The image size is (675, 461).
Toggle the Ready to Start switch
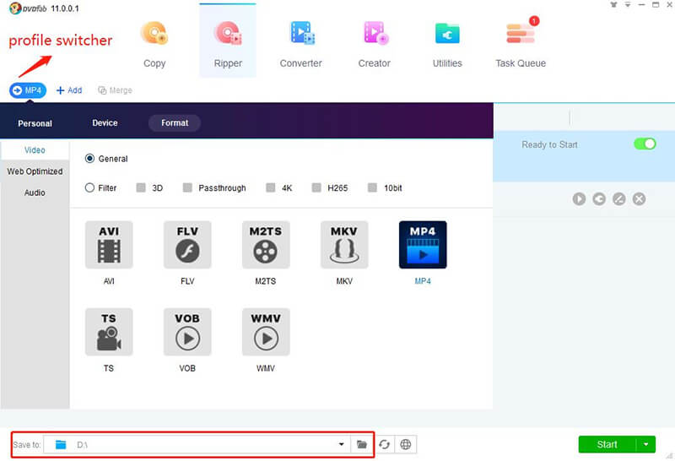pyautogui.click(x=645, y=144)
